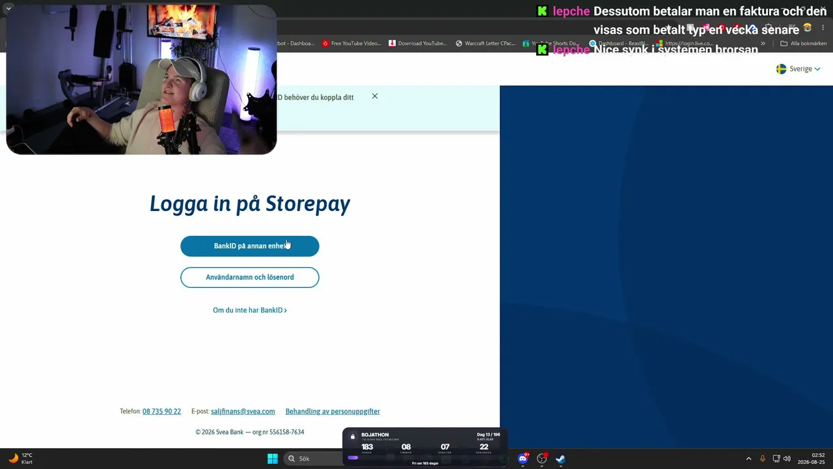Open the Om du inte har BankID link
833x469 pixels.
click(250, 310)
